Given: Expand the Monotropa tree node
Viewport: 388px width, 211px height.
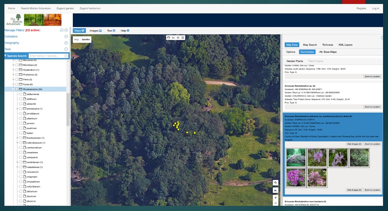Looking at the screenshot, I should (x=13, y=65).
